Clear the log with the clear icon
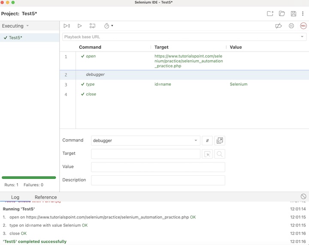Image resolution: width=309 pixels, height=245 pixels. (303, 196)
